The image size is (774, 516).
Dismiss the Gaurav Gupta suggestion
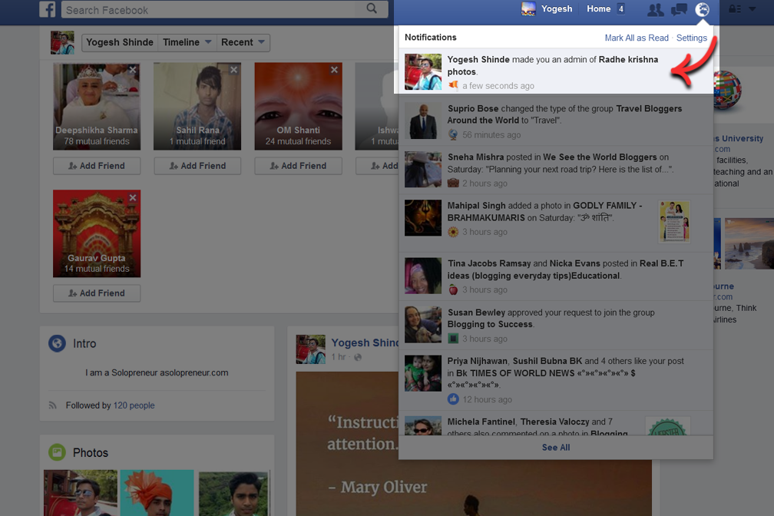click(133, 197)
